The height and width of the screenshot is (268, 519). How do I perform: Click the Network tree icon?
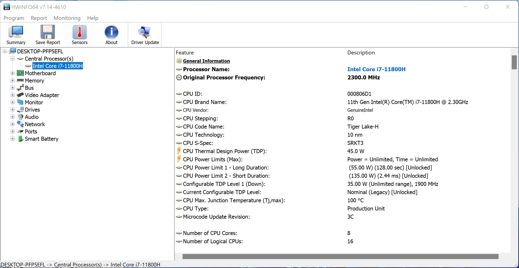point(20,124)
